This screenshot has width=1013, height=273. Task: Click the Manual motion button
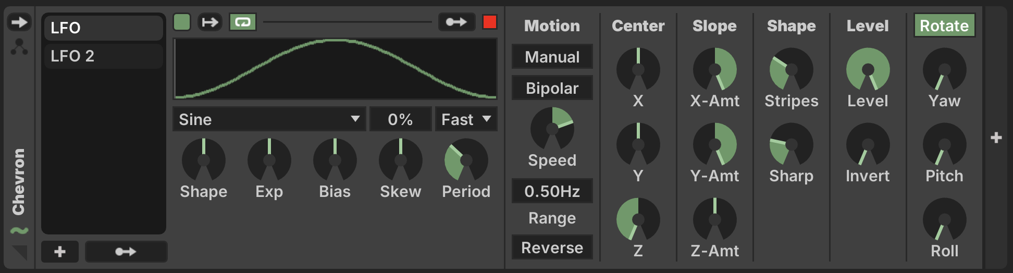(x=552, y=57)
